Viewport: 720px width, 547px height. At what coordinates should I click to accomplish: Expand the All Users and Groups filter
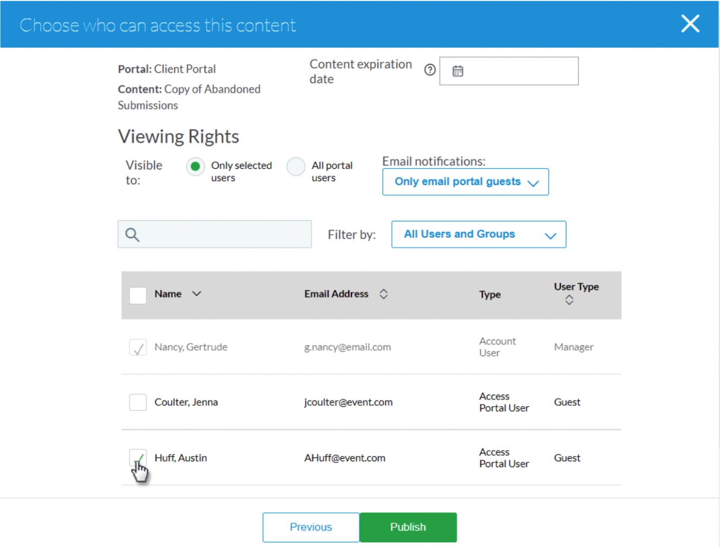[479, 235]
